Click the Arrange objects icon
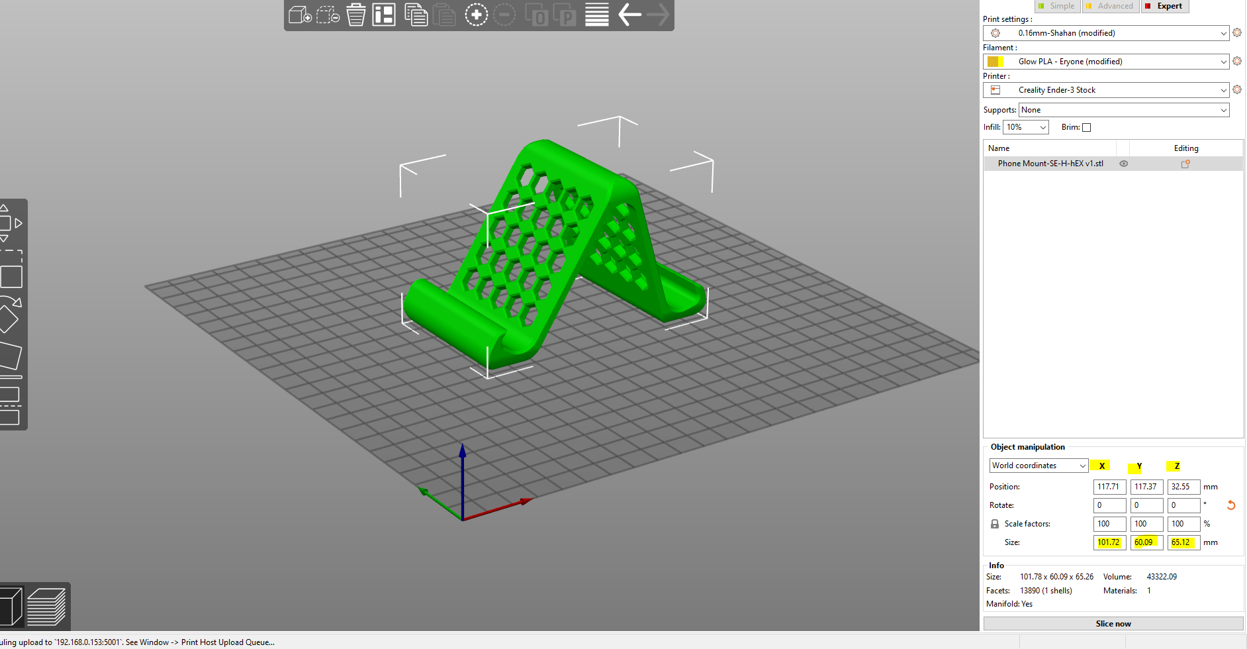This screenshot has width=1247, height=649. (383, 15)
